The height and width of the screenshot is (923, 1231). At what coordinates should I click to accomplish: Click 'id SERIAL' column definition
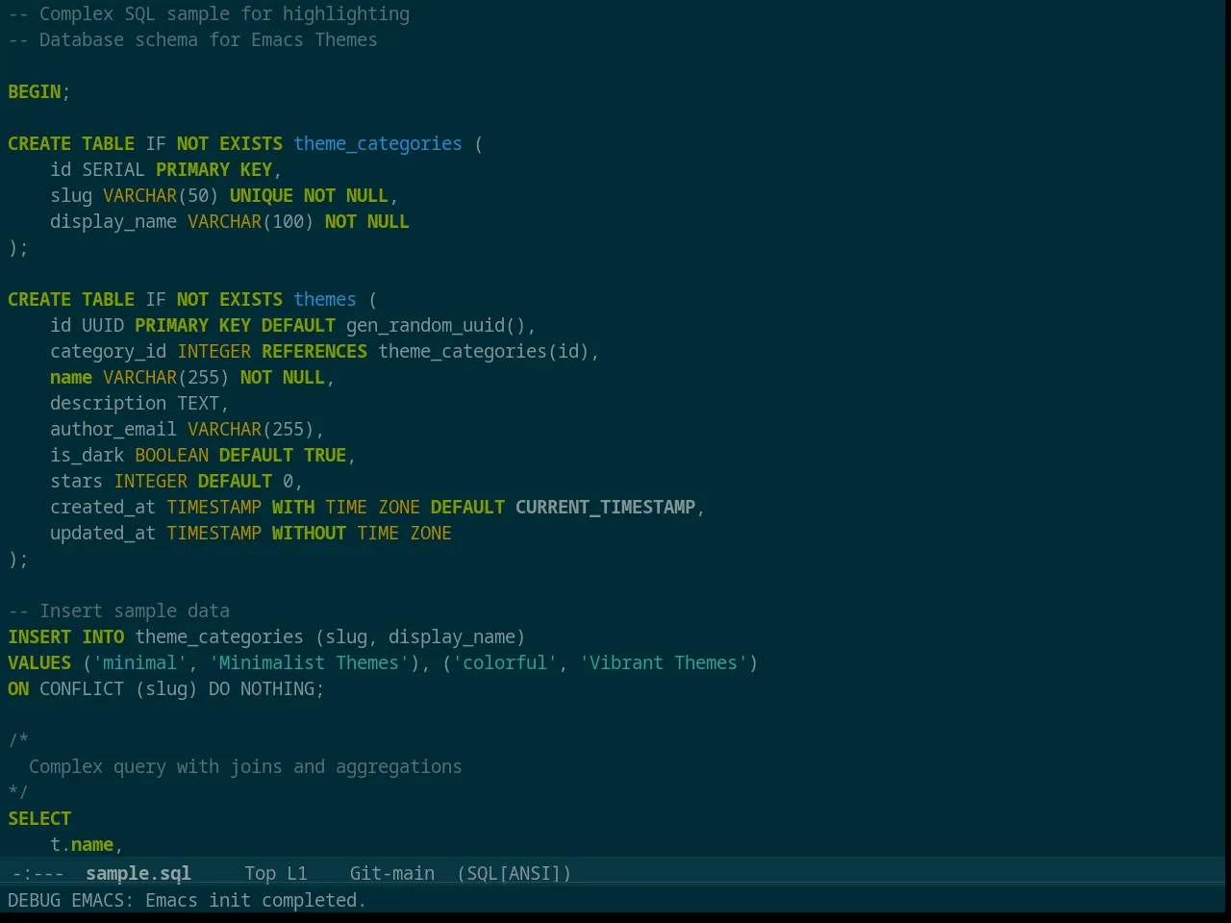pos(97,169)
